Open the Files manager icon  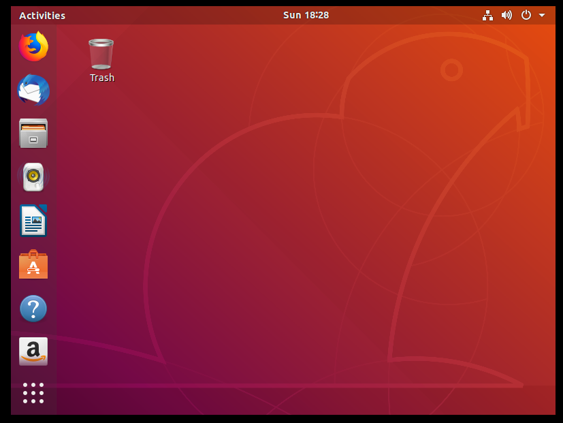coord(33,134)
